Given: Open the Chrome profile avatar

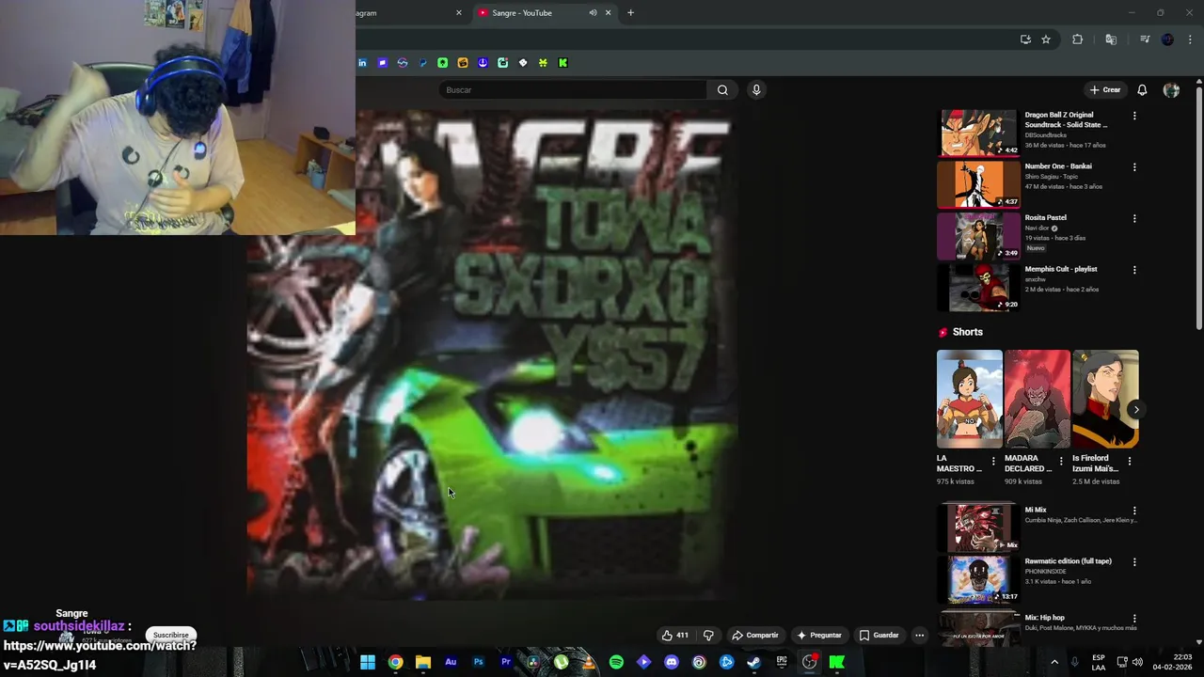Looking at the screenshot, I should point(1167,39).
